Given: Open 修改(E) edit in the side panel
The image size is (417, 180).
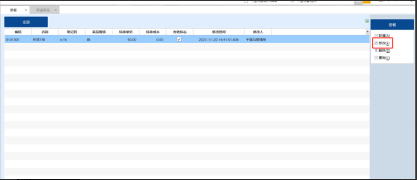Looking at the screenshot, I should click(382, 43).
